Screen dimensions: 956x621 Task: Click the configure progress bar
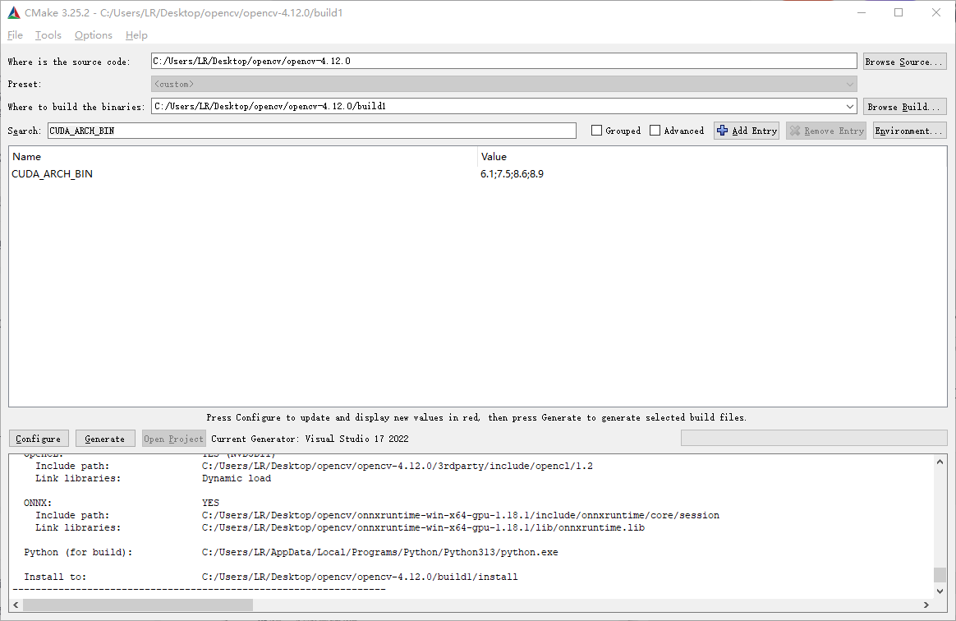point(814,438)
